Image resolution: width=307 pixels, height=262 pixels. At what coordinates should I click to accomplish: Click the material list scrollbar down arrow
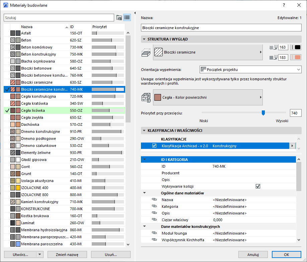[x=128, y=244]
